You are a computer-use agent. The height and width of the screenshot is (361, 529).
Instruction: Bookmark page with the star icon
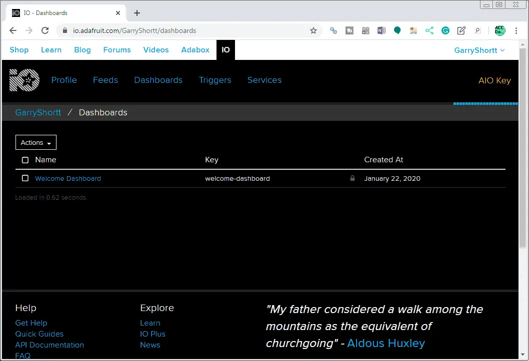point(313,30)
